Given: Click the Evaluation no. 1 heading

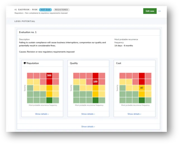Looking at the screenshot, I should [x=28, y=32].
